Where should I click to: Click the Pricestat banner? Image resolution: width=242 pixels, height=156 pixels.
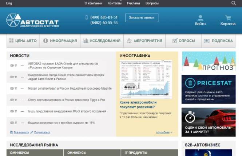coord(209,89)
